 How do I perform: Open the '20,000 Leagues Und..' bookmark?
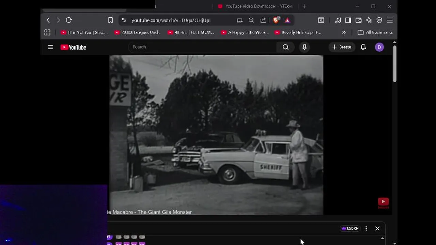point(137,32)
